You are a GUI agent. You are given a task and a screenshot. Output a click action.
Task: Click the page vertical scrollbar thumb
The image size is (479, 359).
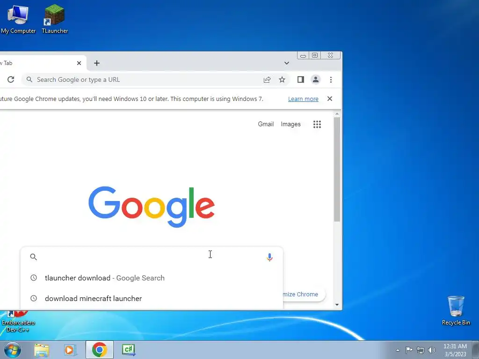coord(337,169)
